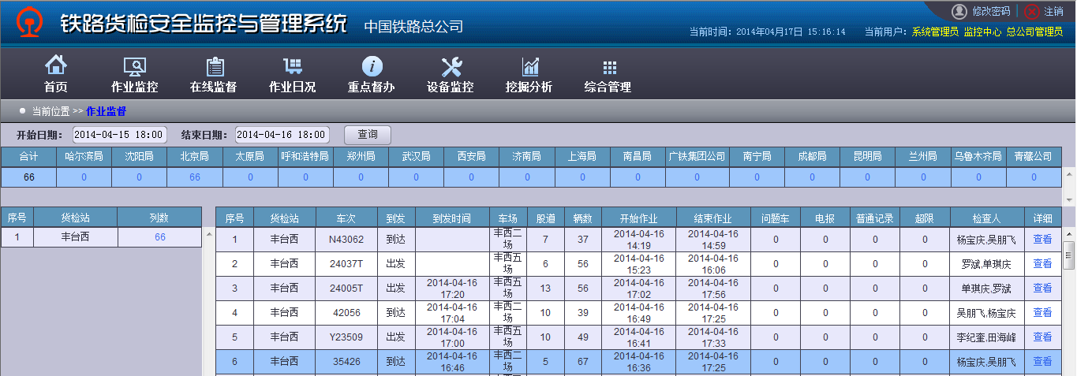
Task: Open 作业日况 cart icon
Action: click(x=293, y=67)
